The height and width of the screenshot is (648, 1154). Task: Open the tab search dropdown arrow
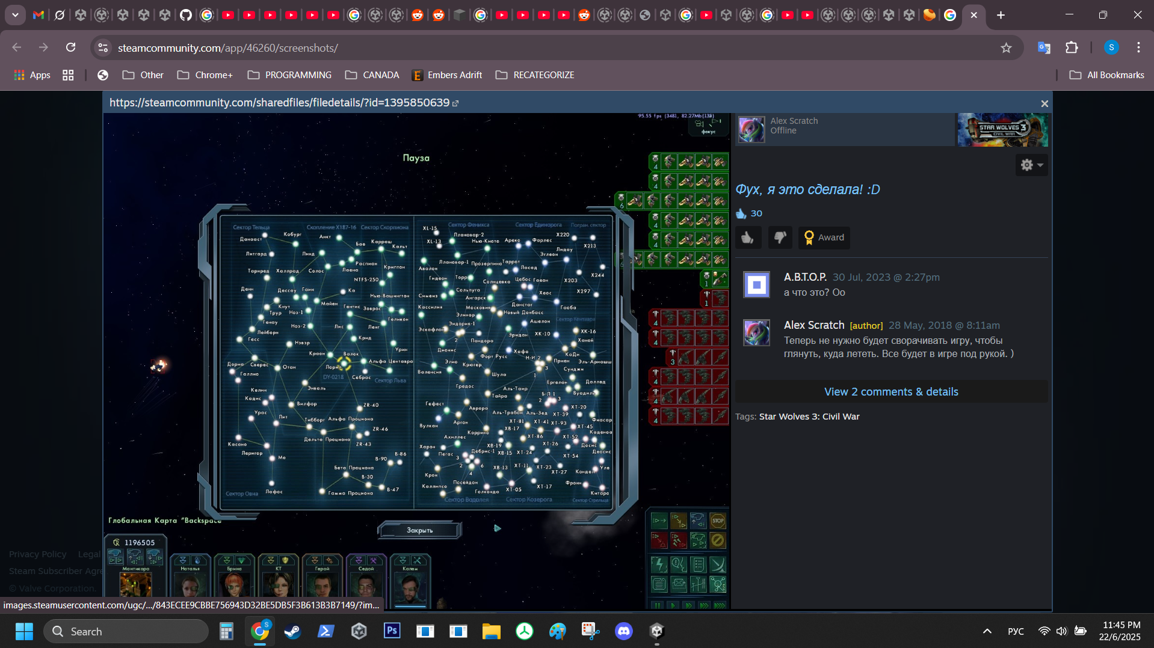pos(15,15)
